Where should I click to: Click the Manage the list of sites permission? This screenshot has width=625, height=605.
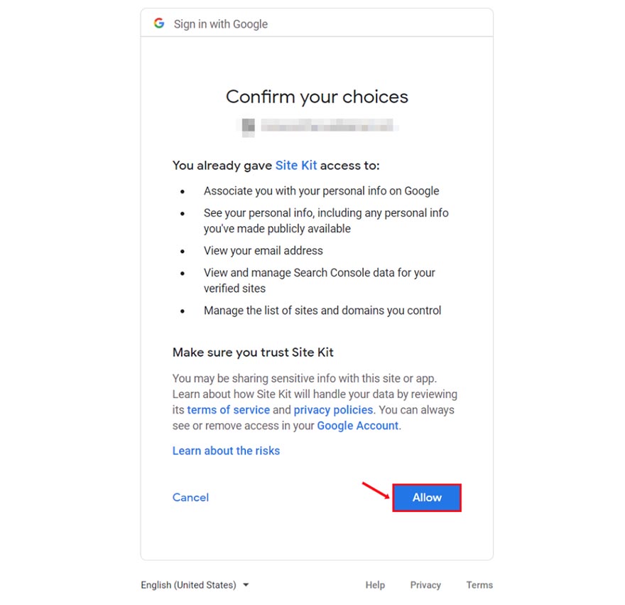pos(322,311)
